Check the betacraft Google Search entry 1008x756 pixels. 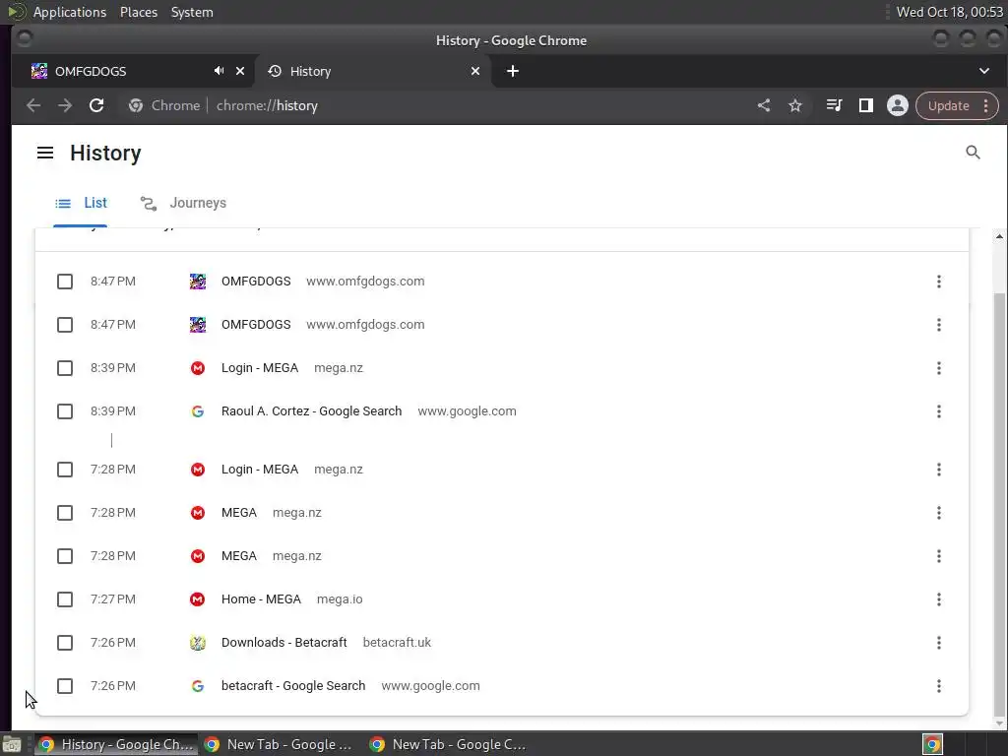[65, 686]
